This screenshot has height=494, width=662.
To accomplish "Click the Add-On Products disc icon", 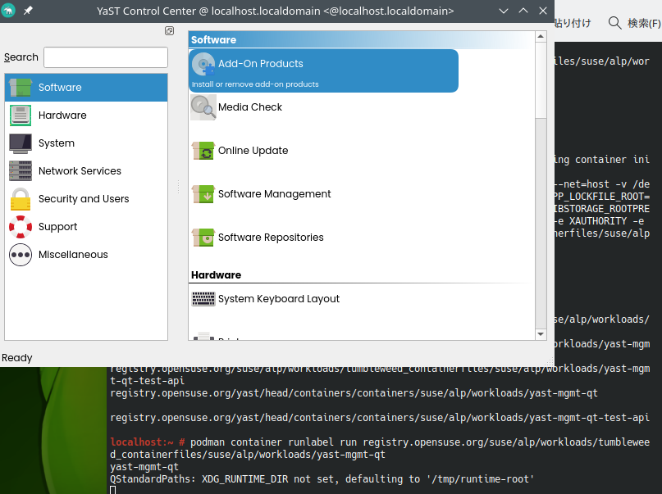I will (203, 64).
